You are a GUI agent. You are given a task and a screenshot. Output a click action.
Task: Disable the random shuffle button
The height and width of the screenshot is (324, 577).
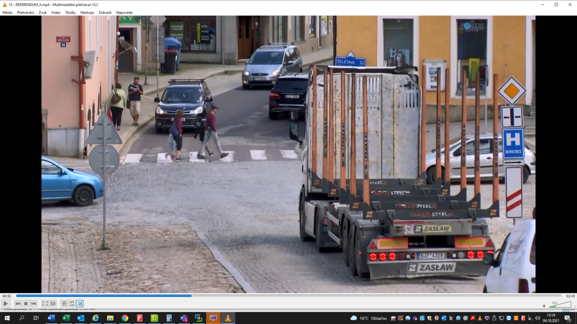coord(80,304)
